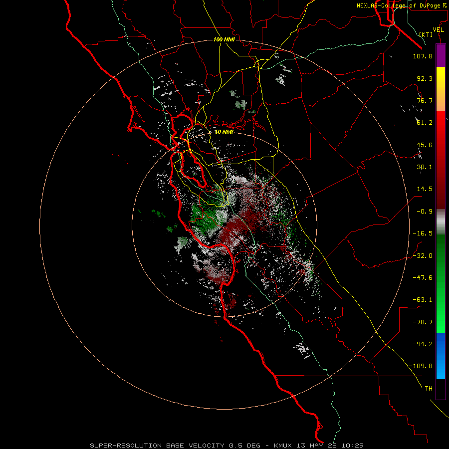Viewport: 449px width, 449px height.
Task: Click the -0.9 velocity scale value
Action: [425, 212]
